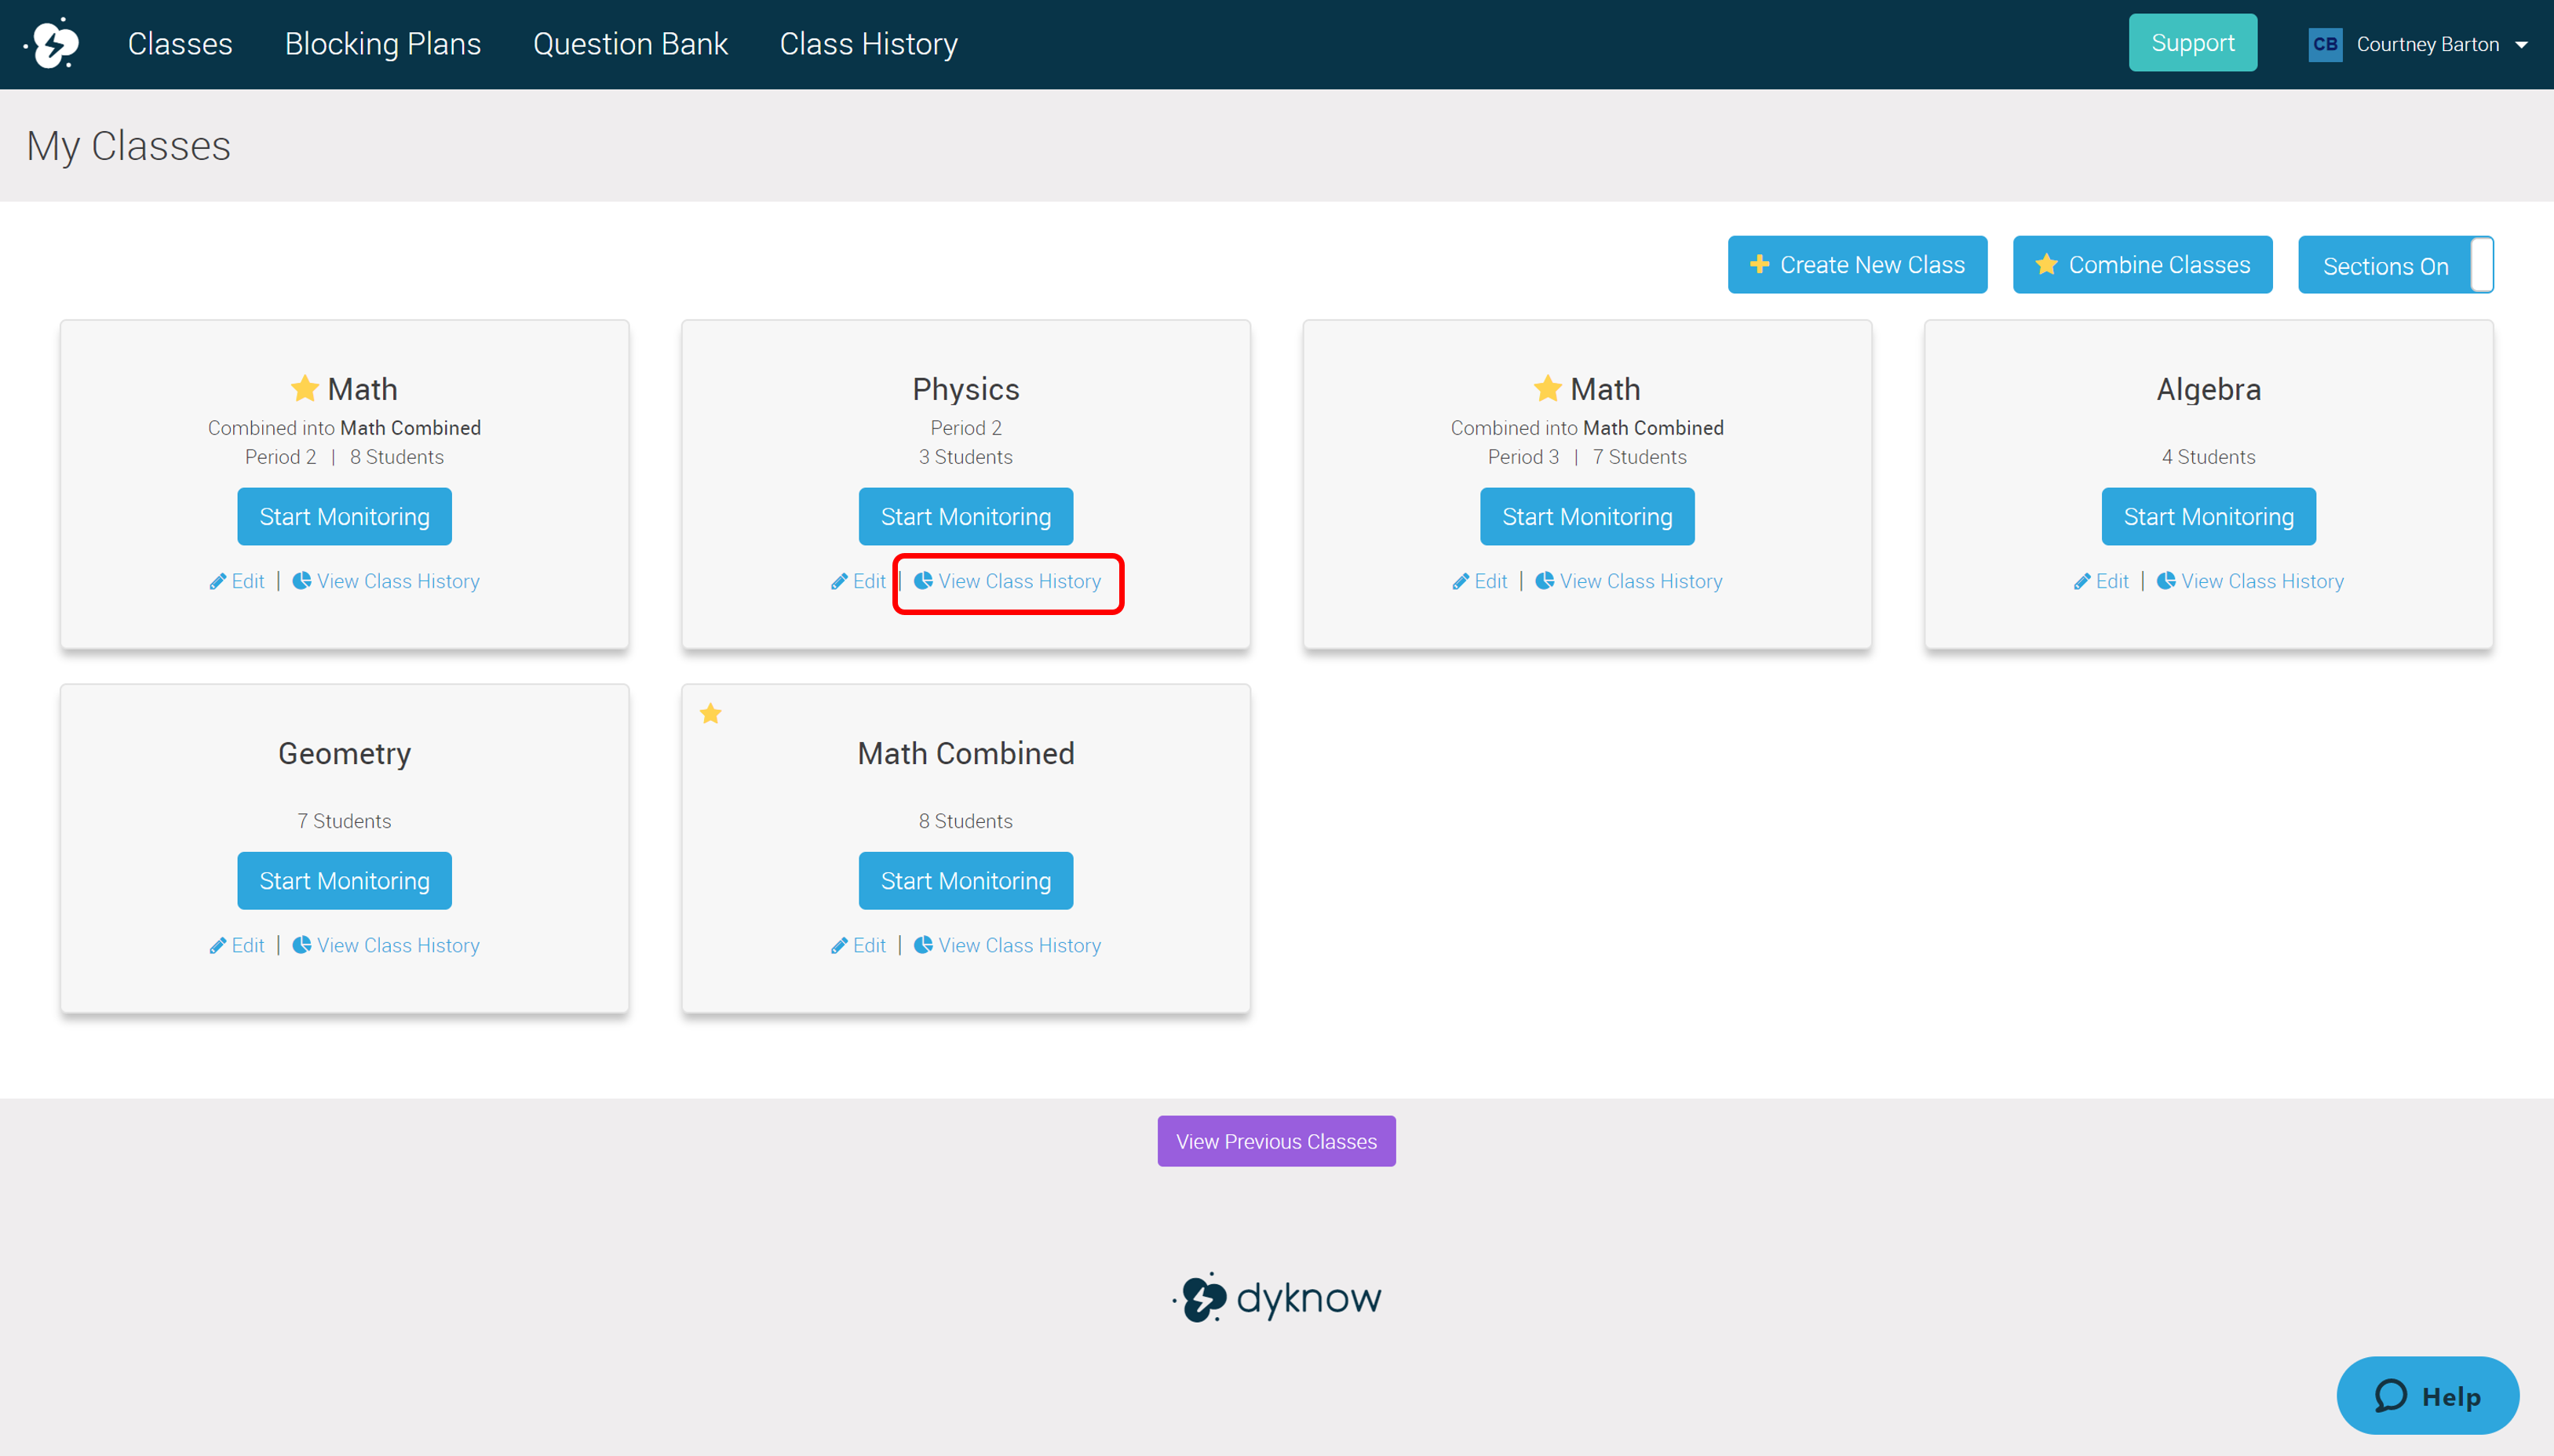This screenshot has width=2554, height=1456.
Task: Click the star icon on the Math Combined card
Action: pos(710,713)
